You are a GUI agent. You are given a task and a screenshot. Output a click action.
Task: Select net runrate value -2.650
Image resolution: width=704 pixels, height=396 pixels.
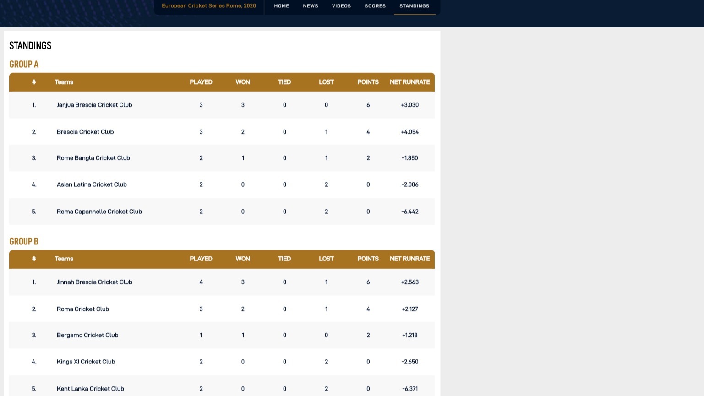tap(410, 362)
